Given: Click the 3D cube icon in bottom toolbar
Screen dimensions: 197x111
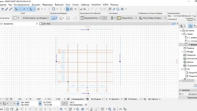Looking at the screenshot, I should point(12,109).
